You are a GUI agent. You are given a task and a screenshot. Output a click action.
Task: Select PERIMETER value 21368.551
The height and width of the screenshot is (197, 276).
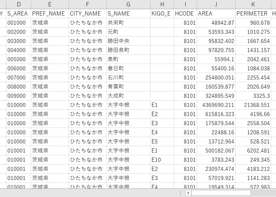pyautogui.click(x=253, y=105)
